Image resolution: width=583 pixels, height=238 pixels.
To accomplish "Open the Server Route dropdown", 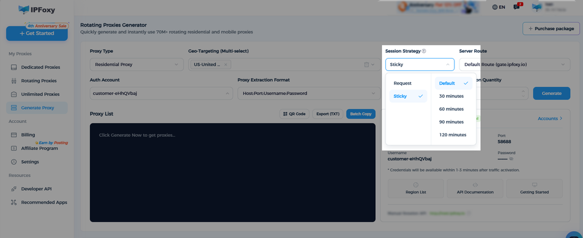I will tap(515, 65).
